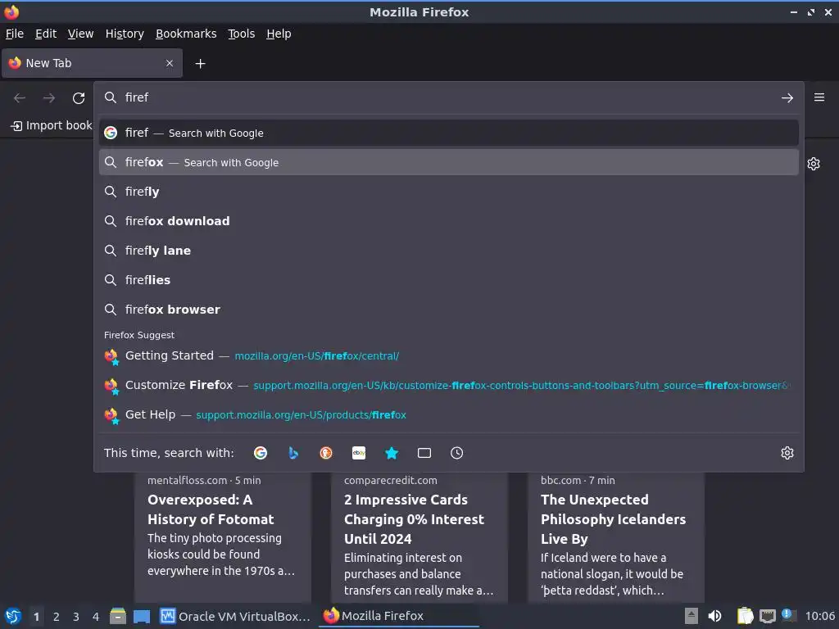This screenshot has height=629, width=839.
Task: Open a new tab with plus button
Action: tap(200, 64)
